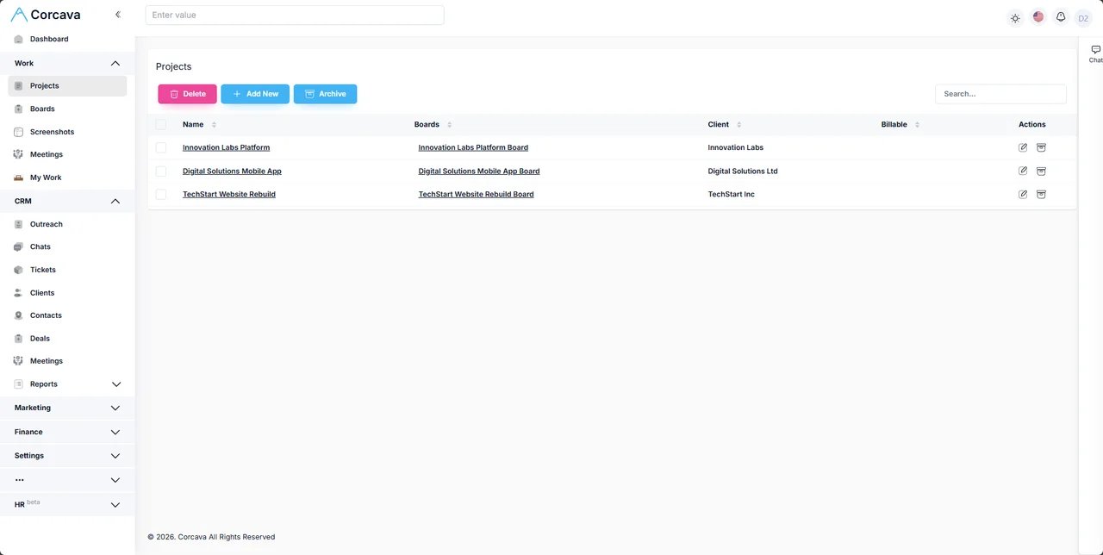Collapse the sidebar with the arrow icon
This screenshot has height=555, width=1103.
point(118,15)
